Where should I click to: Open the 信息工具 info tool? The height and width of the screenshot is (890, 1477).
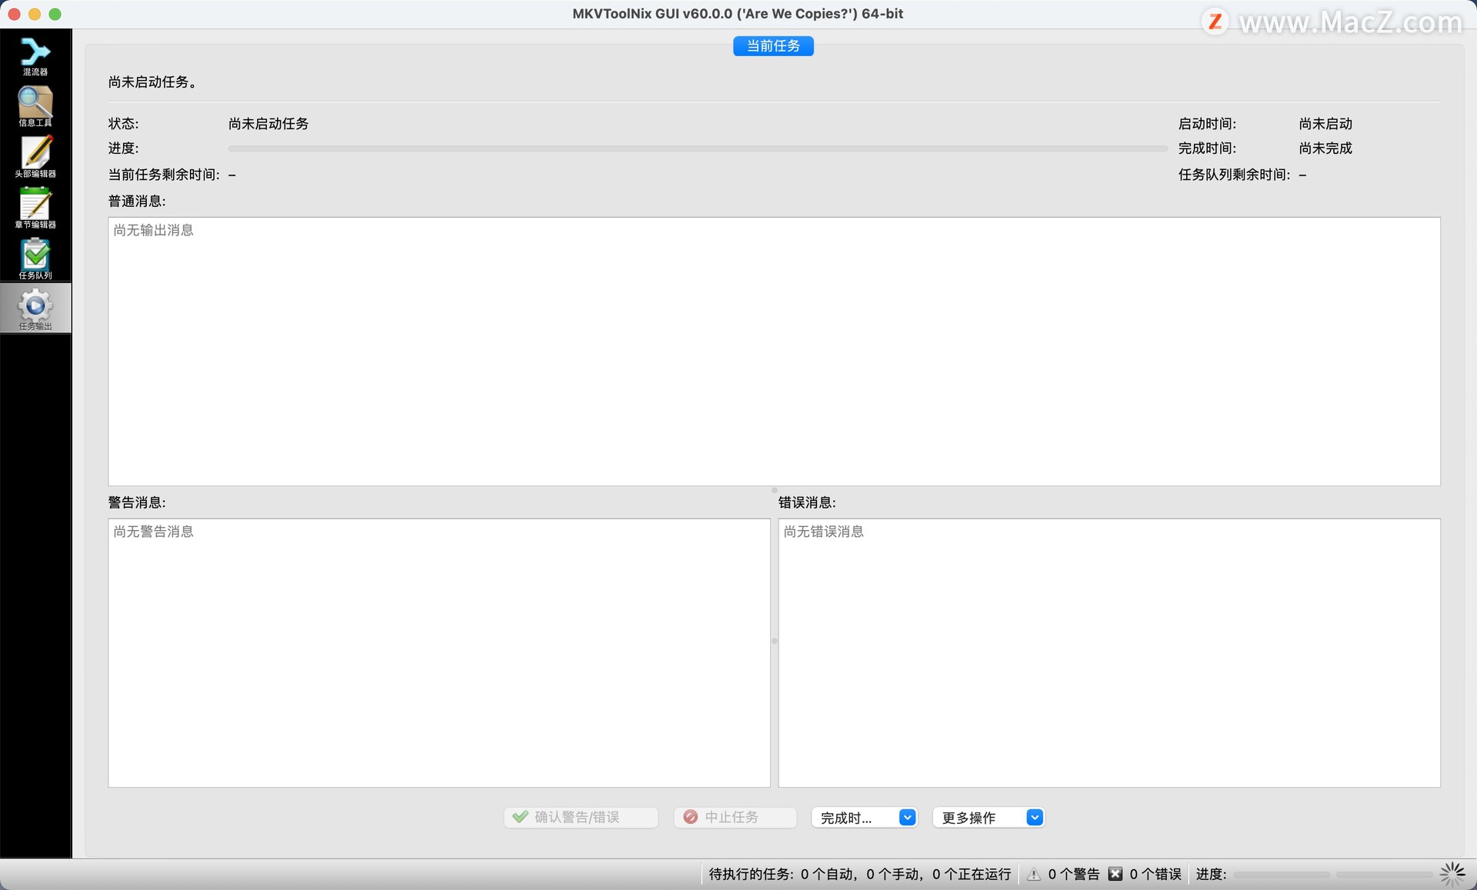pos(35,106)
